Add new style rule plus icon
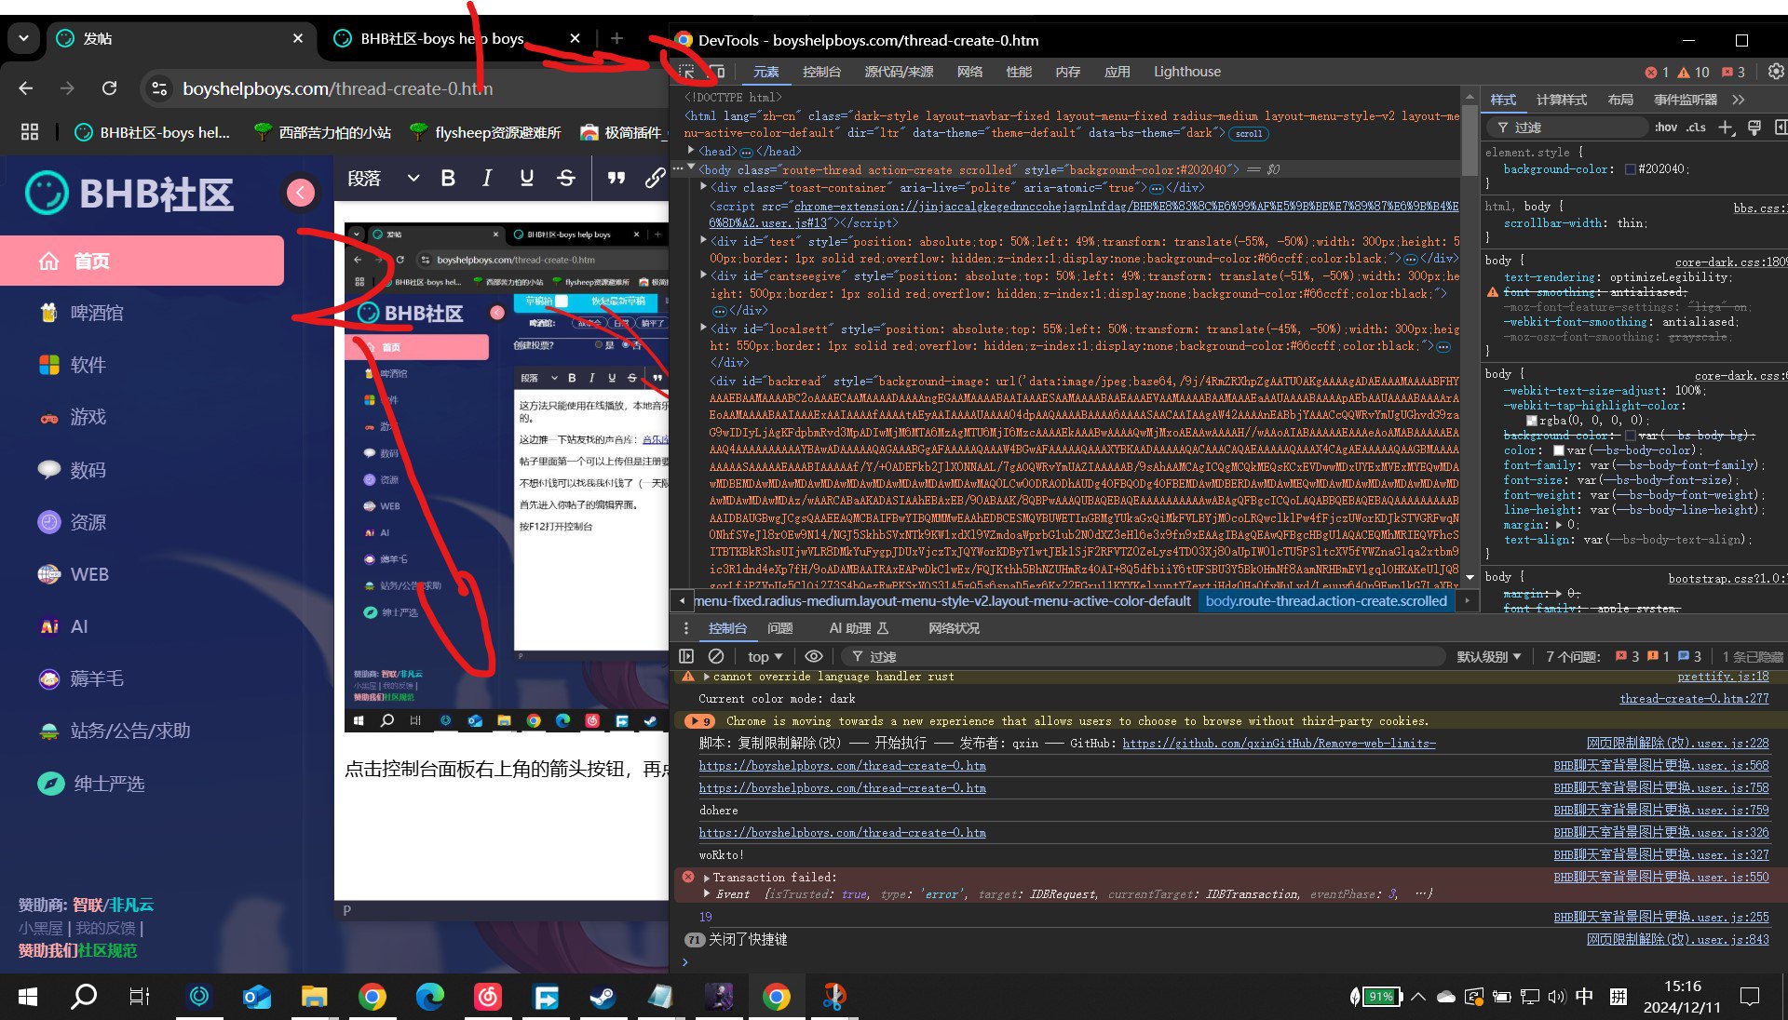1788x1020 pixels. 1726,127
